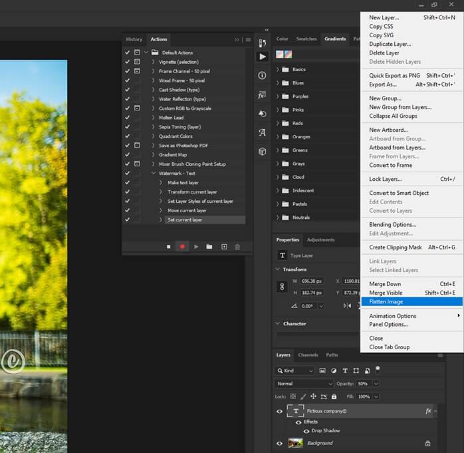Collapse the Character section

coord(278,323)
